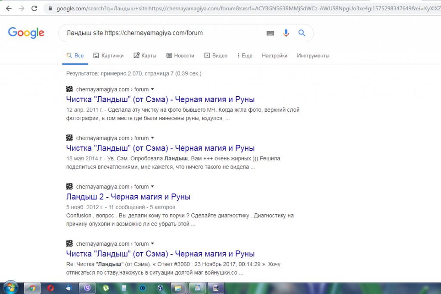The height and width of the screenshot is (294, 441).
Task: Click the favicon of the 12 апр. 2011 result
Action: pos(69,89)
